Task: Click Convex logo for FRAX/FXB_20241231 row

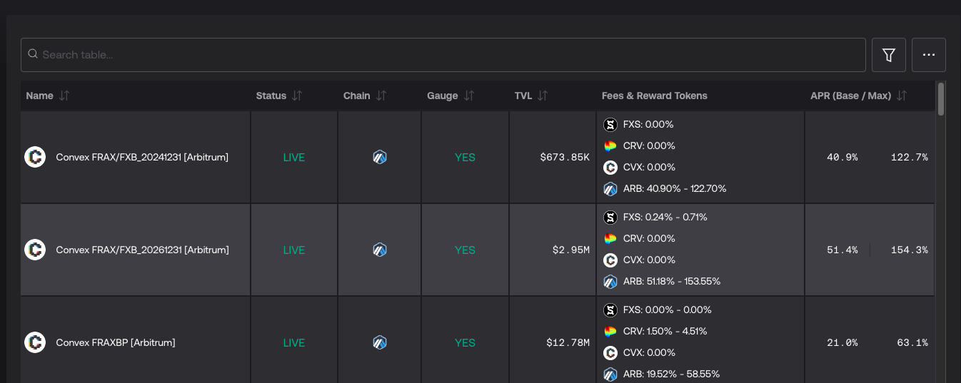Action: click(35, 157)
